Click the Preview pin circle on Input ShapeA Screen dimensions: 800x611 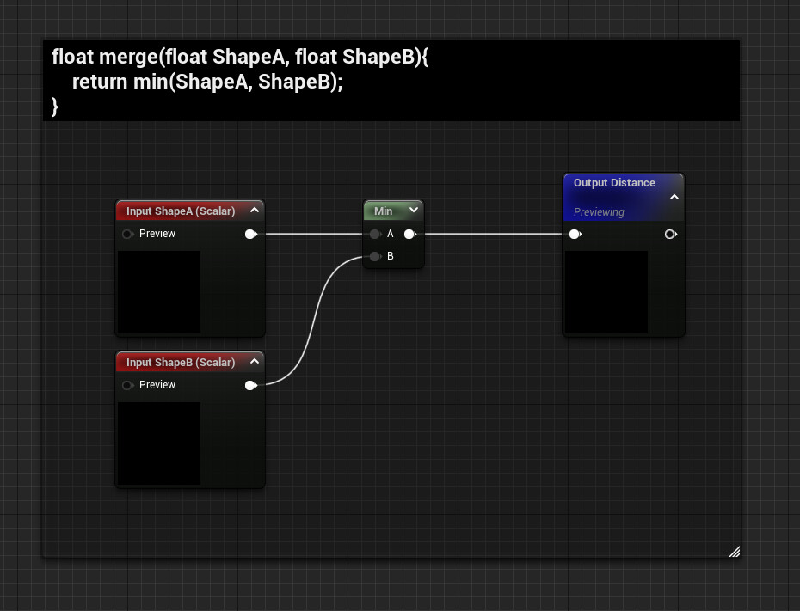coord(127,234)
